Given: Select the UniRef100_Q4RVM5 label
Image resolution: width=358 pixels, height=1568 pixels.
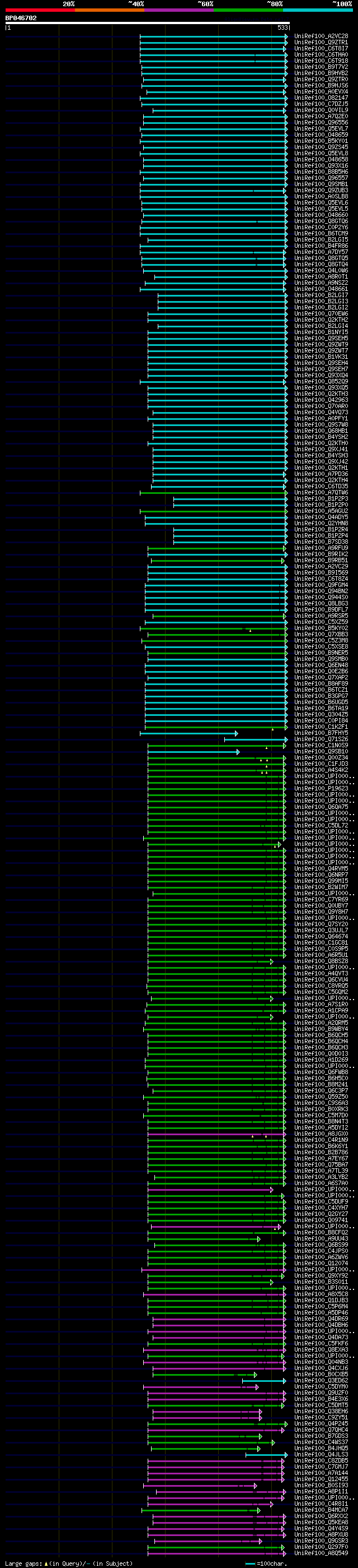Looking at the screenshot, I should 322,869.
